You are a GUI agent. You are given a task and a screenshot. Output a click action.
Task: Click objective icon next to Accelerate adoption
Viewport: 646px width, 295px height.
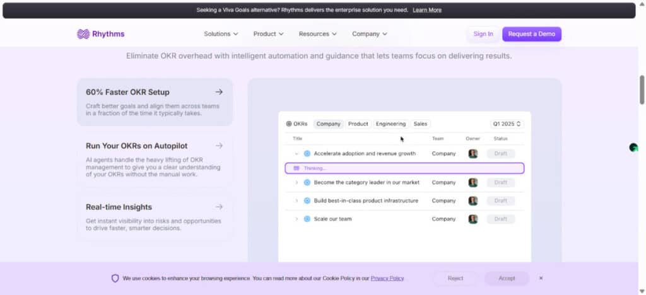pos(307,153)
